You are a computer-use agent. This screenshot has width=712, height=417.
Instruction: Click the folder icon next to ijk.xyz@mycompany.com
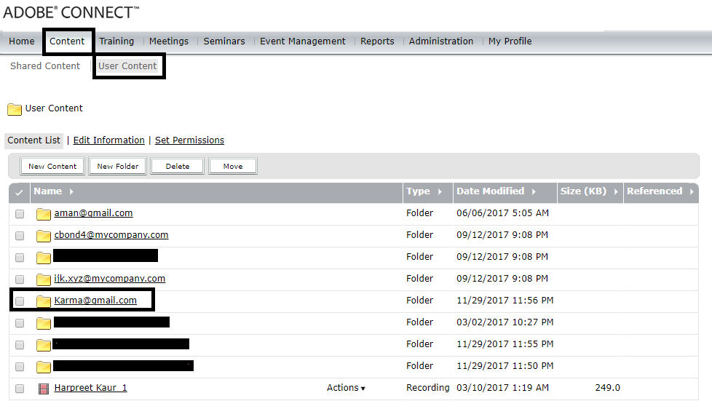(44, 279)
